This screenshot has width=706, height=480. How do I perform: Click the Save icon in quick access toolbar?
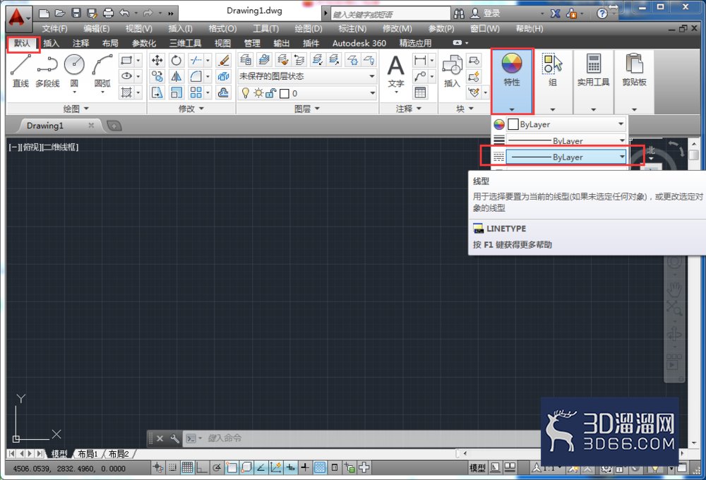[x=76, y=13]
